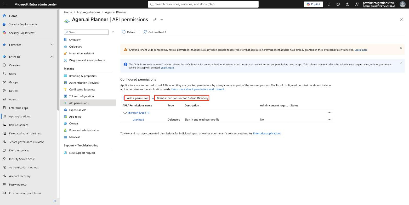Open Groups in left navigation
Viewport: 409px width, 205px height.
(13, 82)
